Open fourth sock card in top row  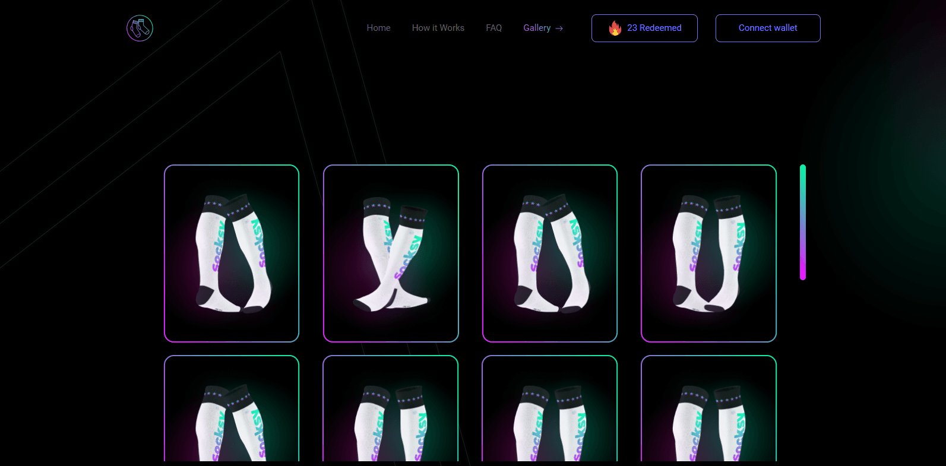coord(708,253)
